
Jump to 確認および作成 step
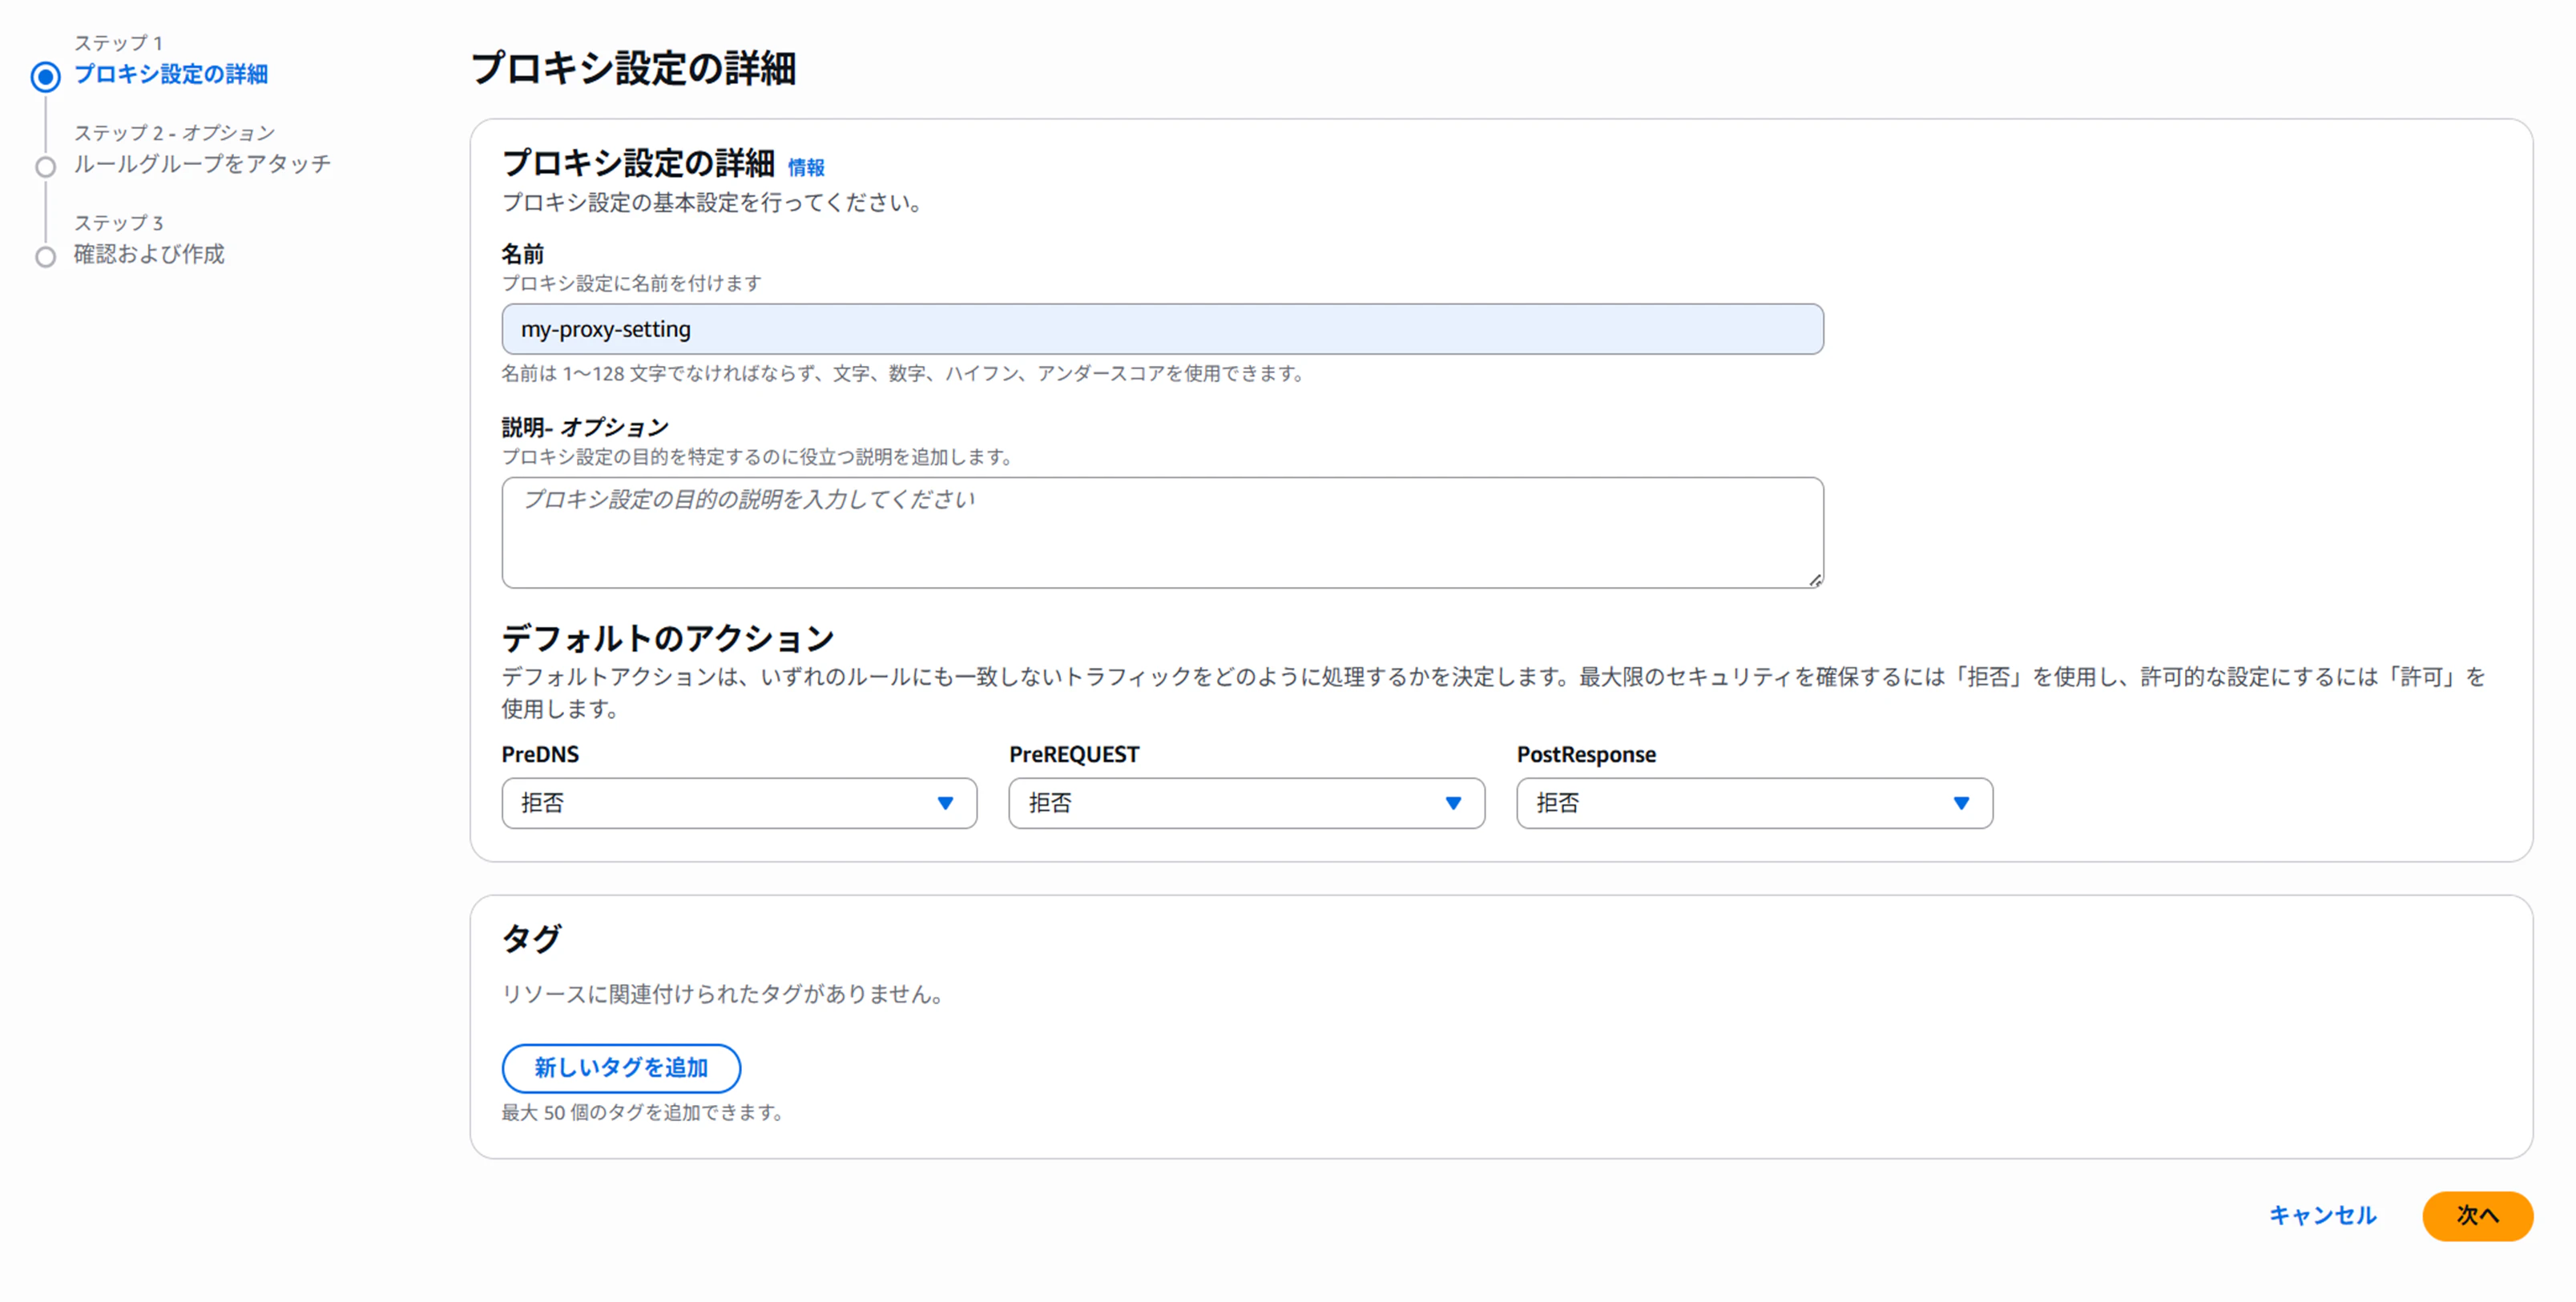click(149, 254)
